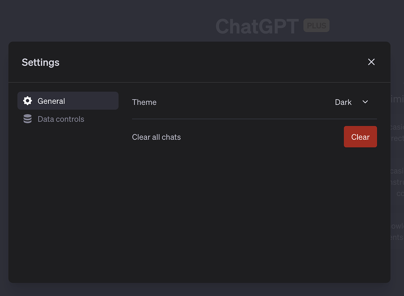Click the Clear button to delete chats

360,137
